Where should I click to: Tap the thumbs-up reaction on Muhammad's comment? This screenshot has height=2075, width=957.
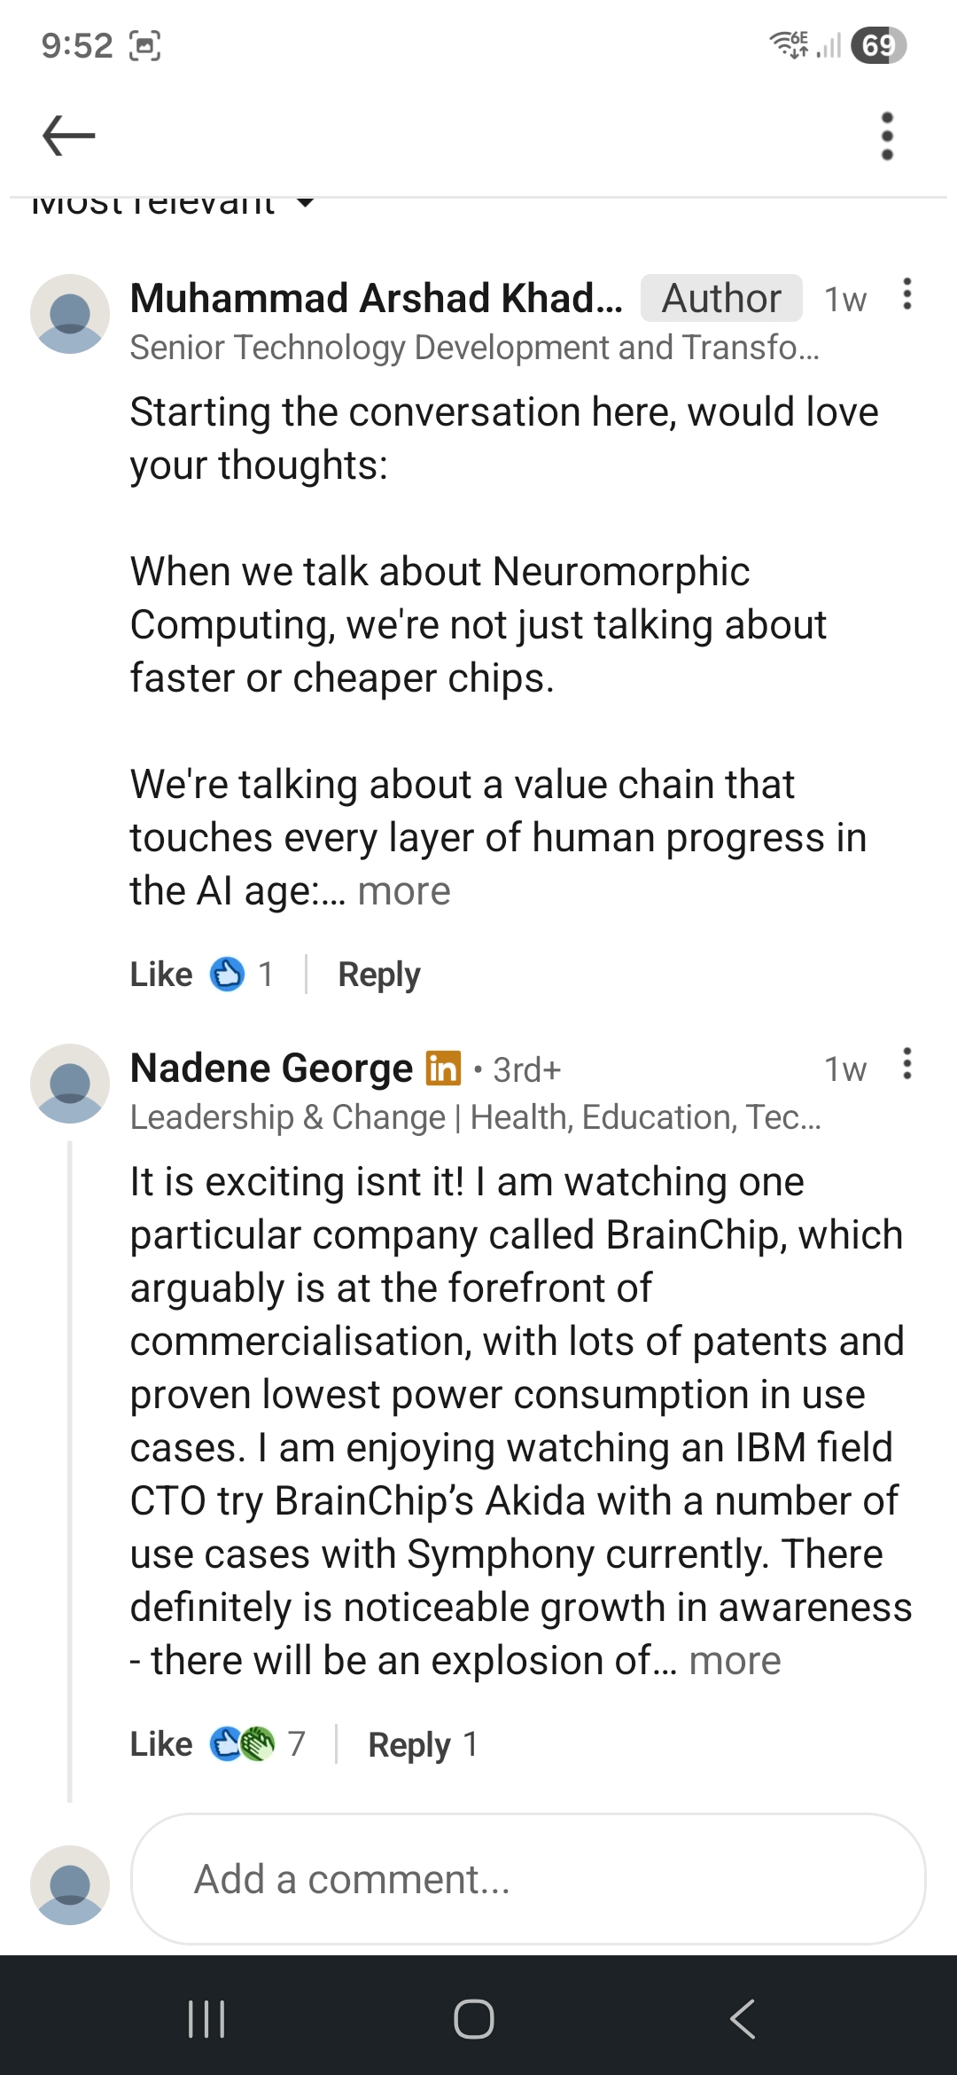coord(228,974)
